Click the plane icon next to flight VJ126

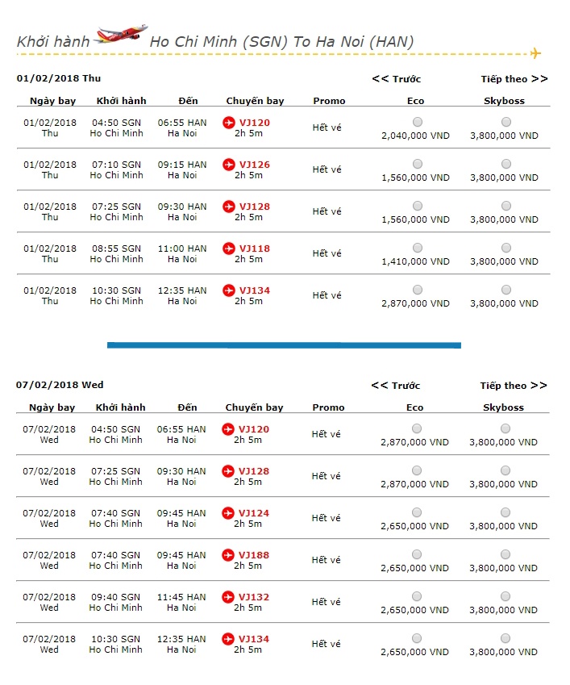229,165
